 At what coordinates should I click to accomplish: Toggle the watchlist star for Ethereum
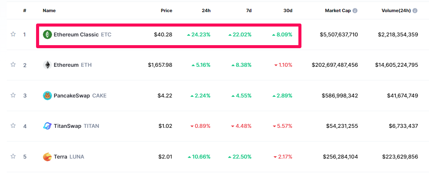point(13,64)
